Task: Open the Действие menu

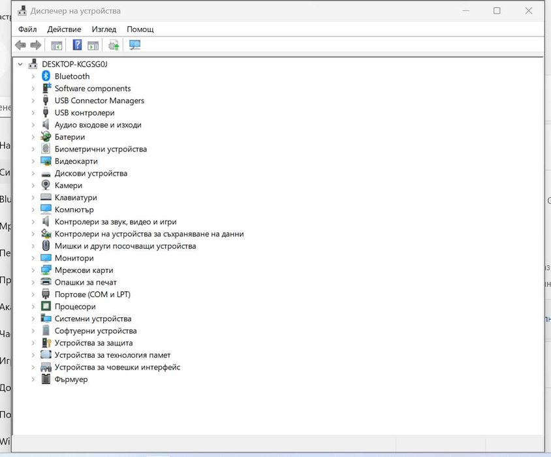Action: (64, 29)
